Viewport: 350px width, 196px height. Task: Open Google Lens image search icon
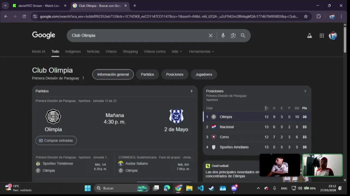(x=233, y=35)
